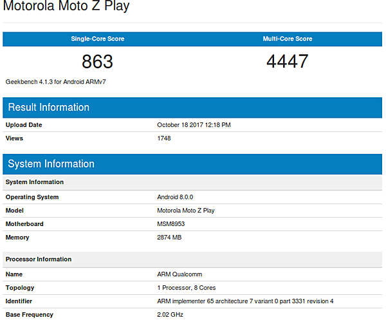Select the multi-core score value 4447

[288, 62]
